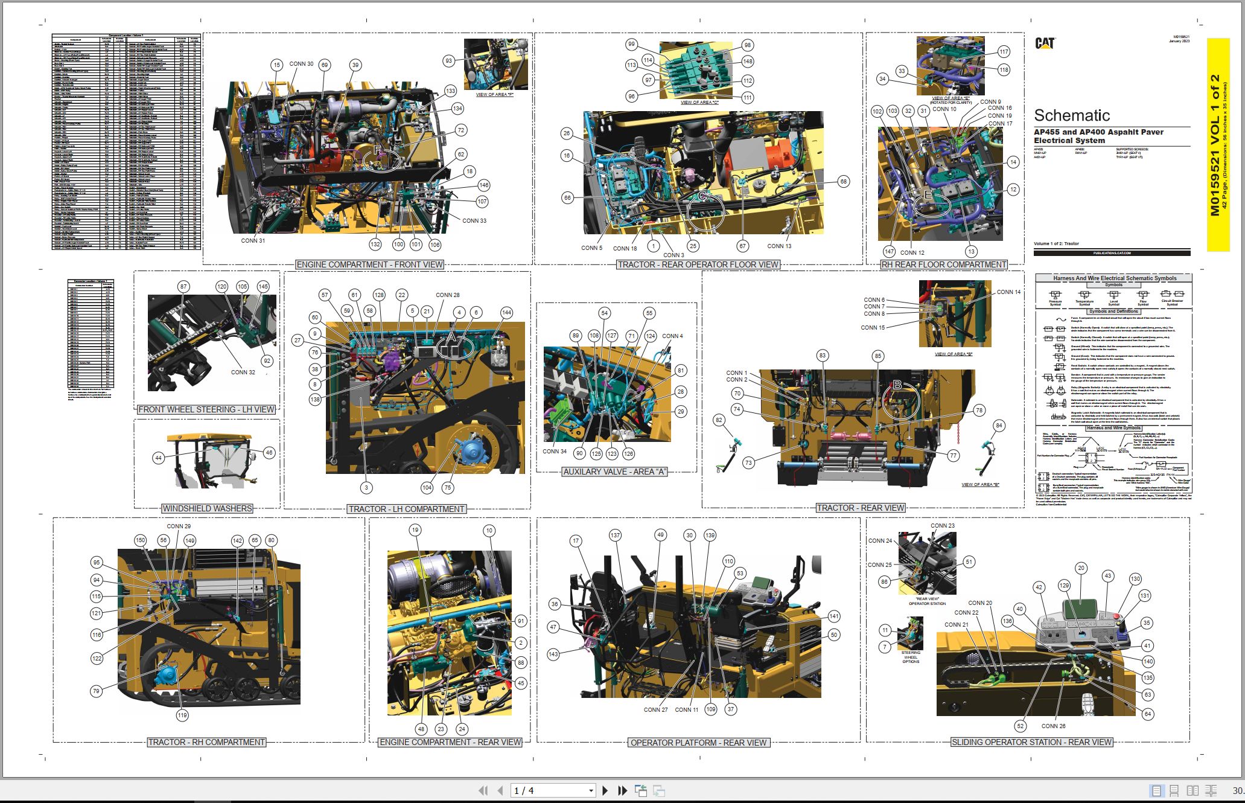This screenshot has height=803, width=1245.
Task: Click 'AUXILARY VALVE - AREA "A"' label
Action: pos(615,472)
